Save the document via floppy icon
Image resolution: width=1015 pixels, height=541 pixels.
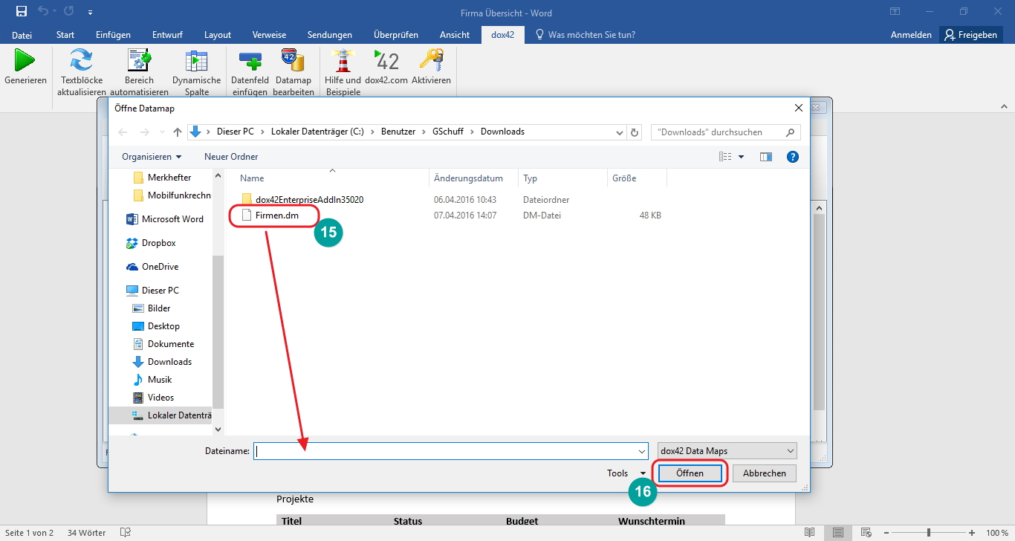coord(21,12)
